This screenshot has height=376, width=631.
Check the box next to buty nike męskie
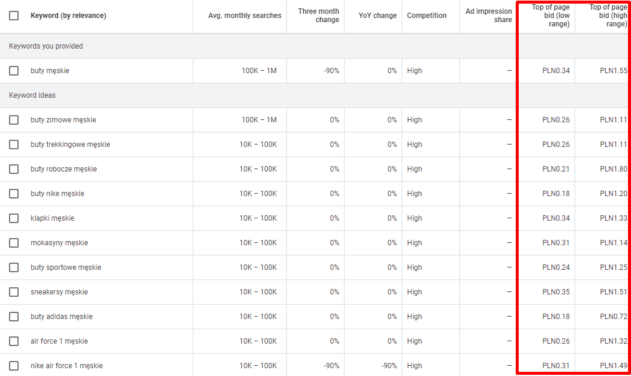pos(14,194)
